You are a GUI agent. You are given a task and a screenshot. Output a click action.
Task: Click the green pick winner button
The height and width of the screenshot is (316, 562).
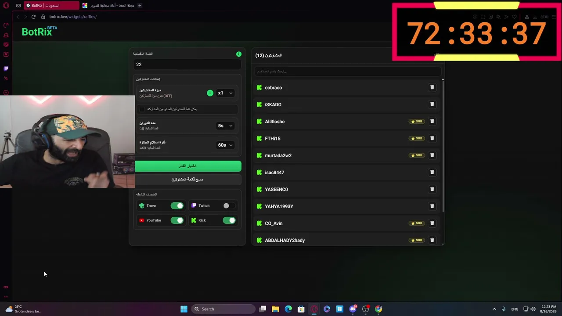[x=188, y=166]
